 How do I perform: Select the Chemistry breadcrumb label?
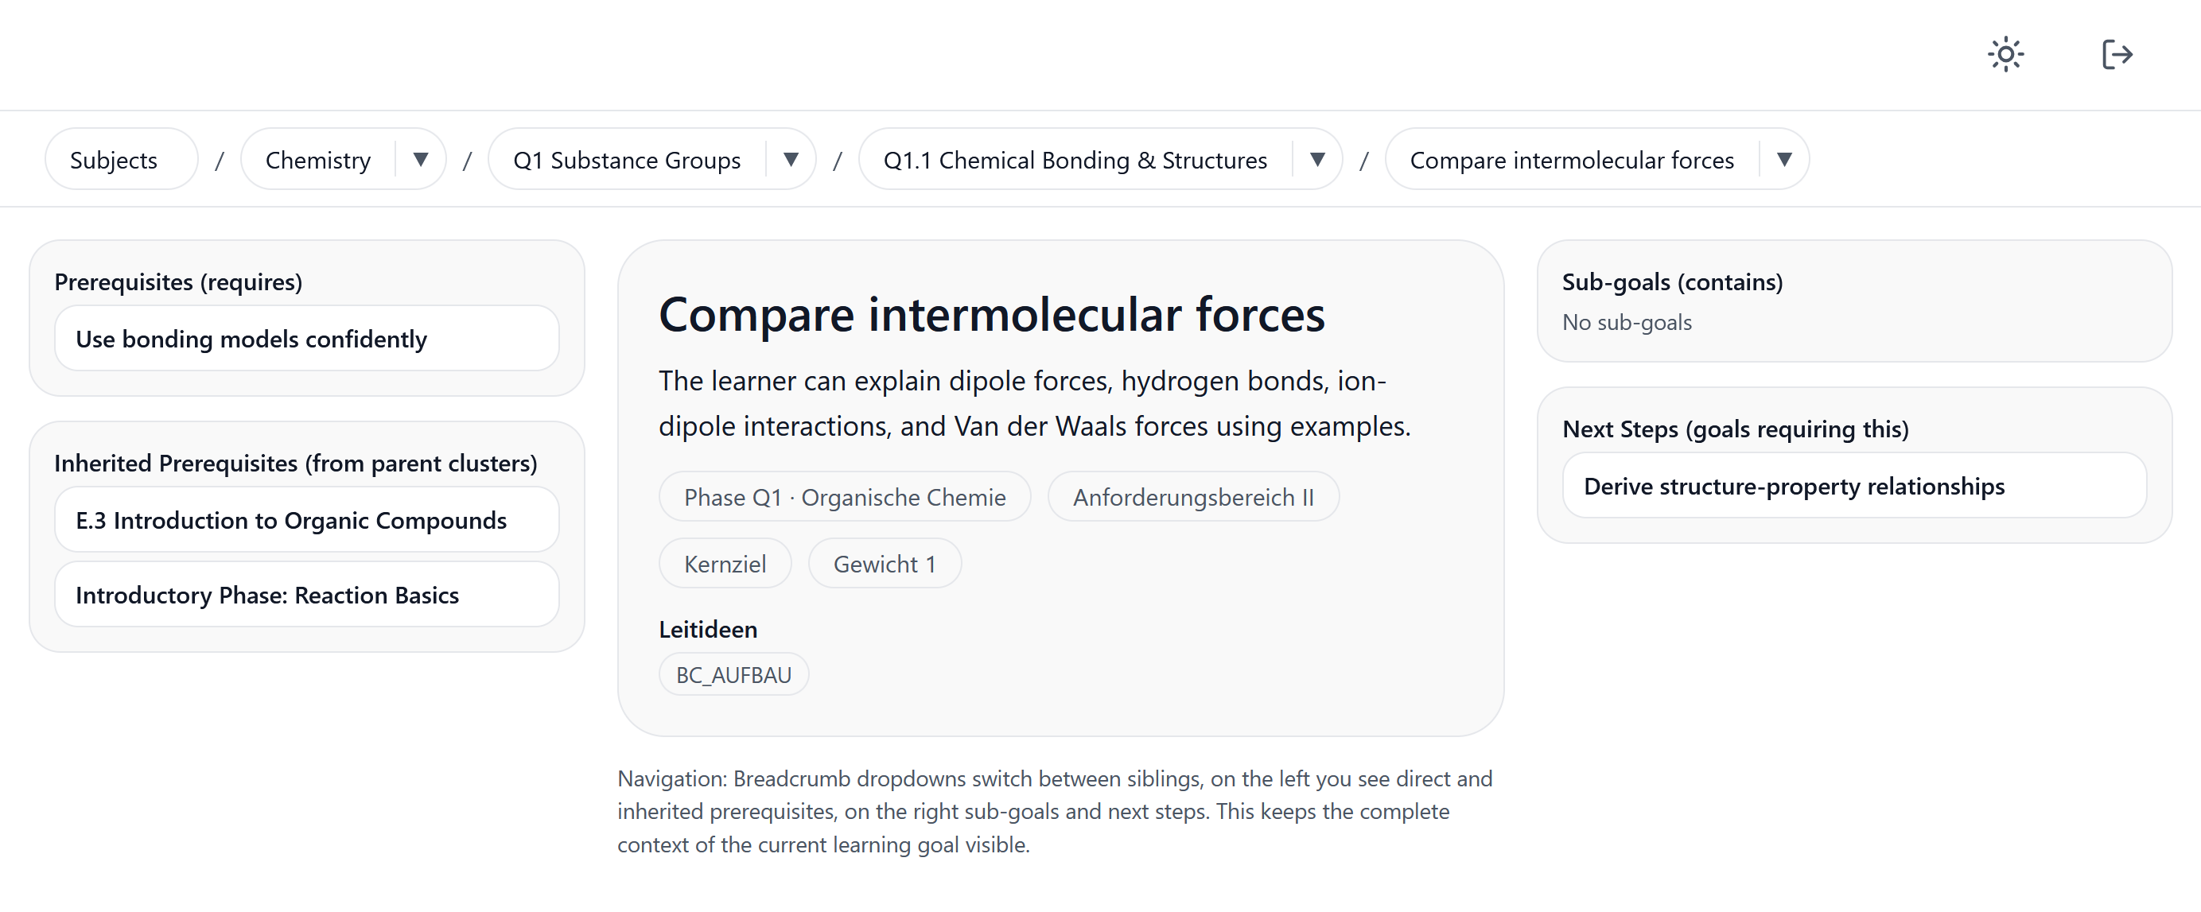(318, 160)
